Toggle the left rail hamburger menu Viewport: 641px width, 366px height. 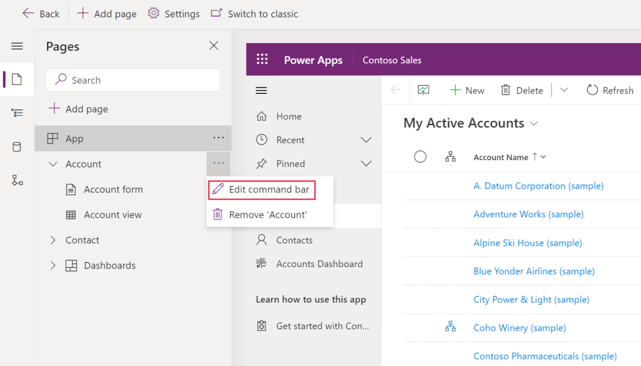17,46
